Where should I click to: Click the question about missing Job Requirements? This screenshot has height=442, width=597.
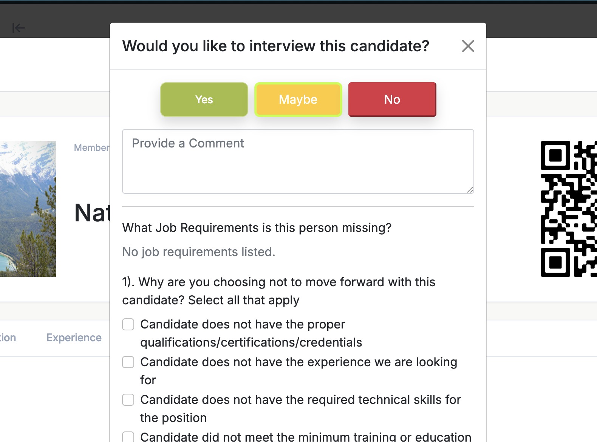(257, 227)
